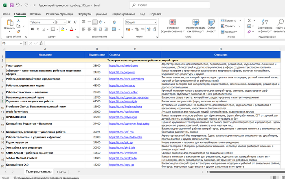Toggle bold formatting (Ж)
The height and width of the screenshot is (179, 285).
32,29
